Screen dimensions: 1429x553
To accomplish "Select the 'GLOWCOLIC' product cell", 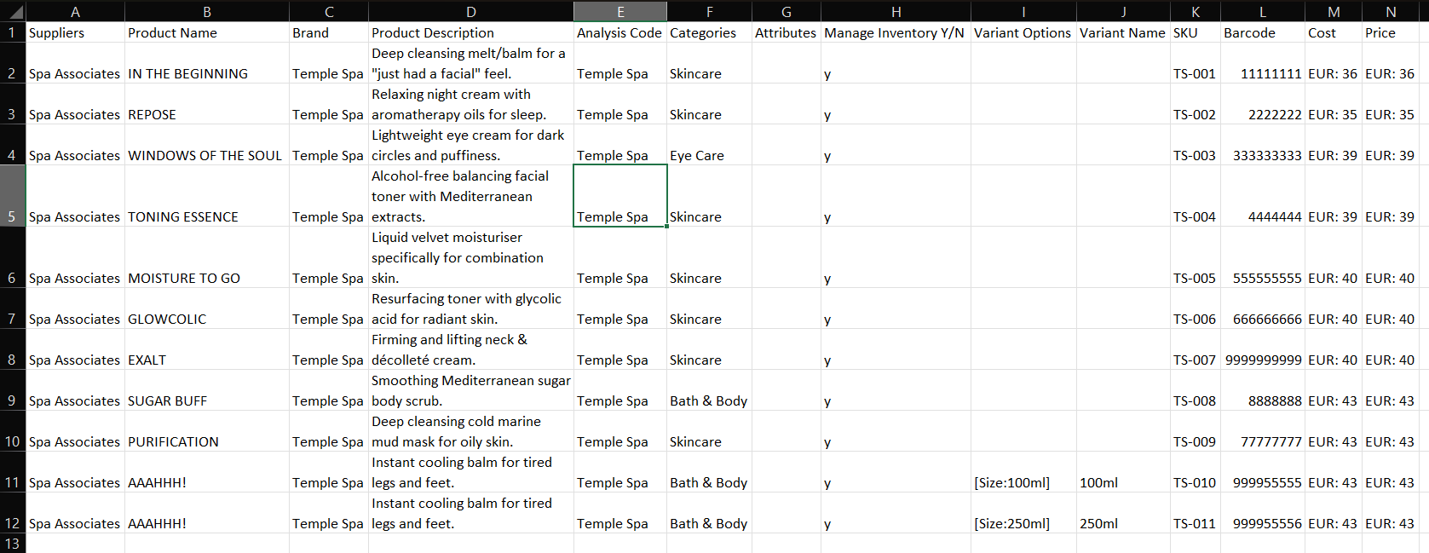I will pos(207,308).
